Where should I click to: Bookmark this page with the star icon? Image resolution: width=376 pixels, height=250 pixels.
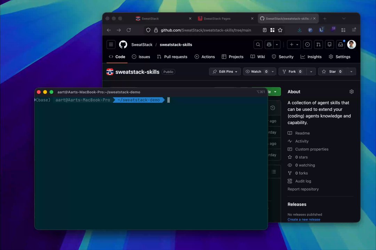(280, 30)
